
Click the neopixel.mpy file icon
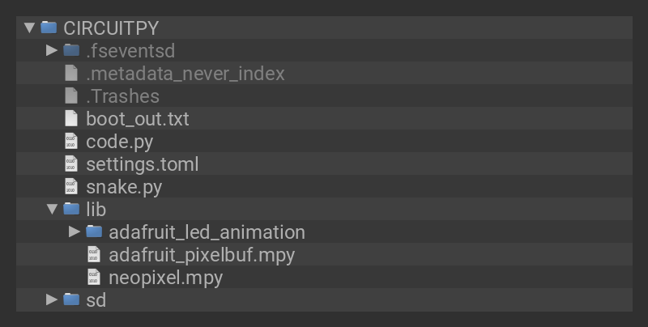[x=94, y=277]
